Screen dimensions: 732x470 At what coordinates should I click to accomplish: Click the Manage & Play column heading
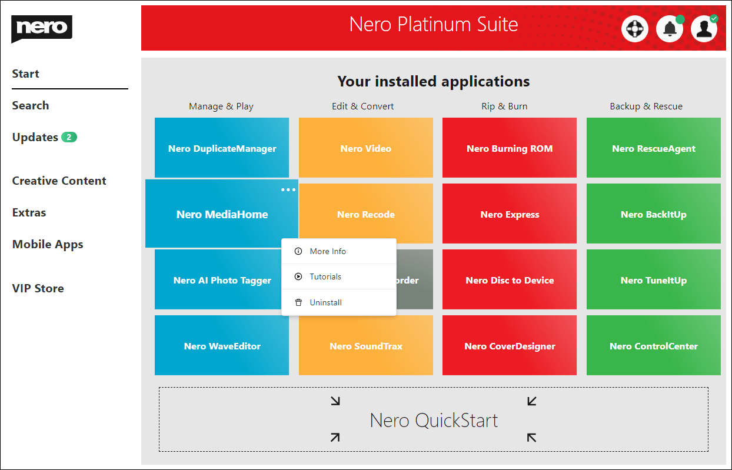pyautogui.click(x=221, y=106)
